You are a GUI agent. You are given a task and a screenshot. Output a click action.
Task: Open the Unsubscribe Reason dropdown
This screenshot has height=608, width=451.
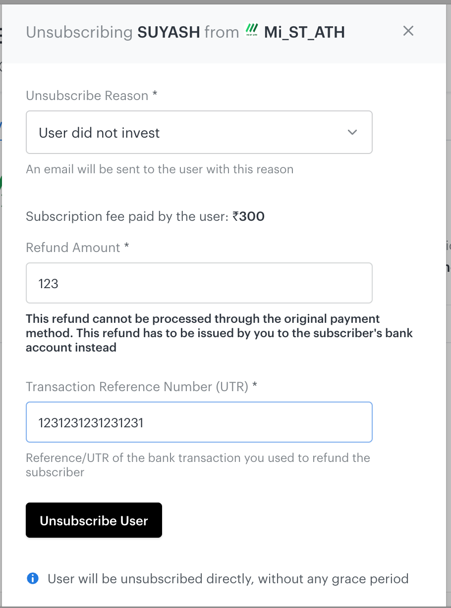point(199,132)
